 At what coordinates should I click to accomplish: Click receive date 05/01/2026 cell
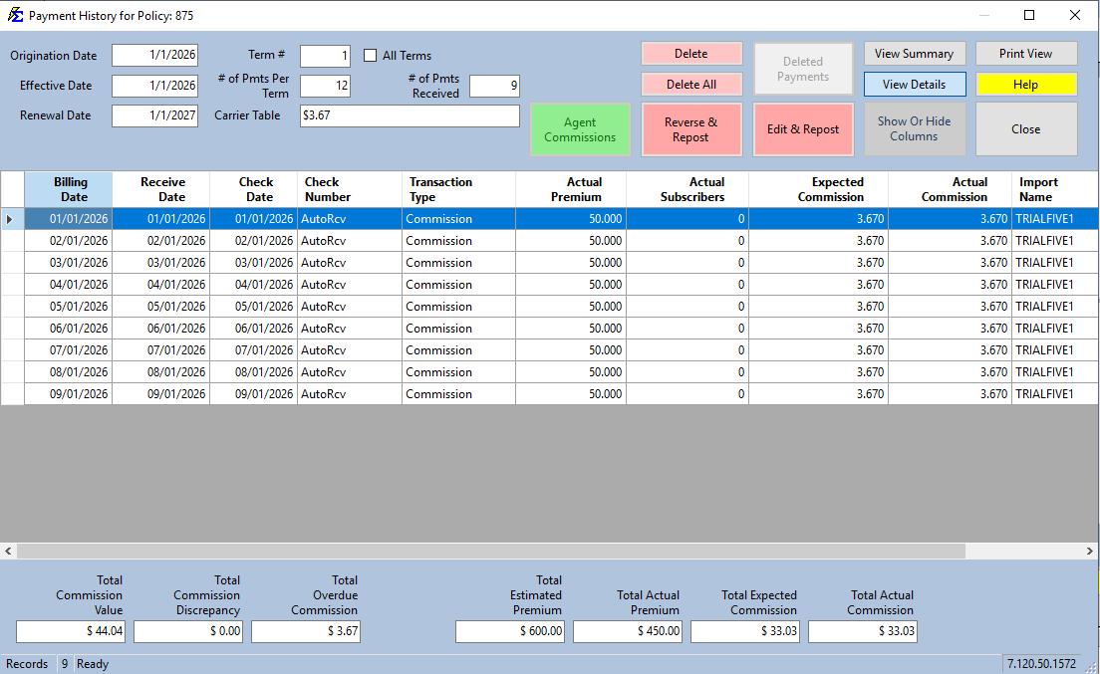point(161,307)
